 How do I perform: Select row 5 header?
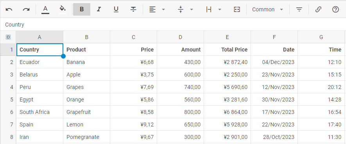8,100
